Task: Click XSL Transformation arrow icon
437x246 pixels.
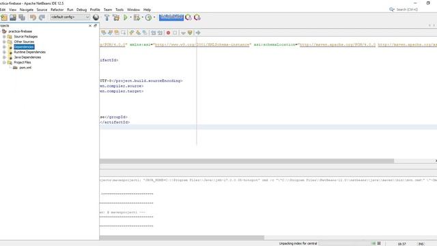Action: pos(198,33)
